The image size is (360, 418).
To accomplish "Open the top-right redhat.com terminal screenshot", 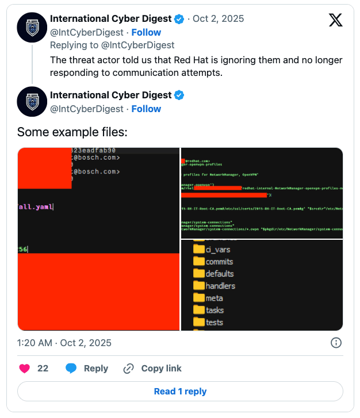I will (262, 193).
